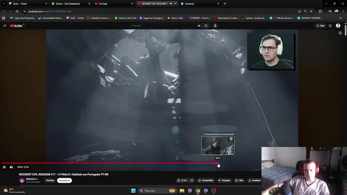Open the Trabalhe Conosco bookmark
Image resolution: width=347 pixels, height=195 pixels.
[x=99, y=18]
